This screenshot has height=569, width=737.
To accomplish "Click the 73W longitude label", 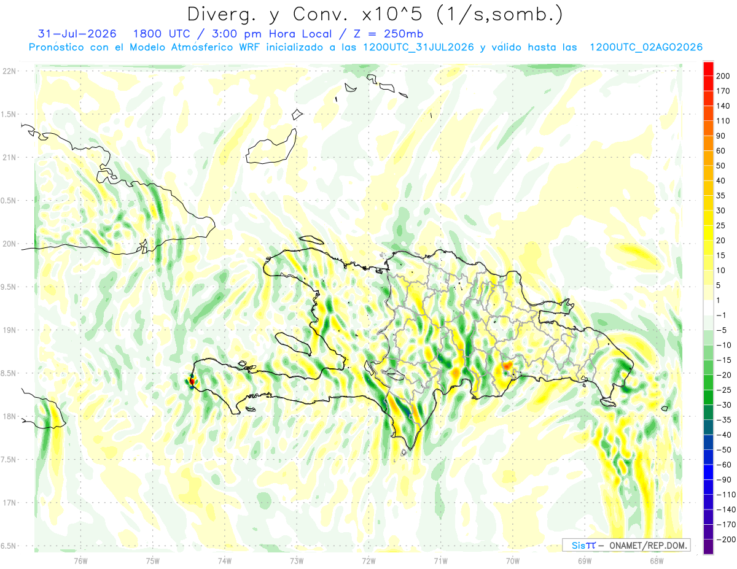I will (297, 560).
